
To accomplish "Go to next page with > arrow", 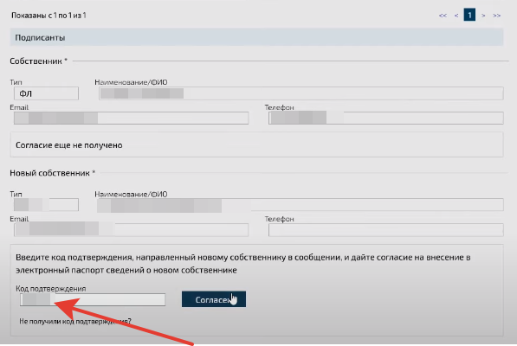I will point(483,16).
